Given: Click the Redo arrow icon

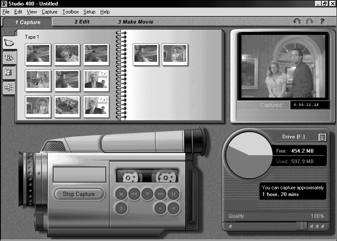Looking at the screenshot, I should [309, 21].
